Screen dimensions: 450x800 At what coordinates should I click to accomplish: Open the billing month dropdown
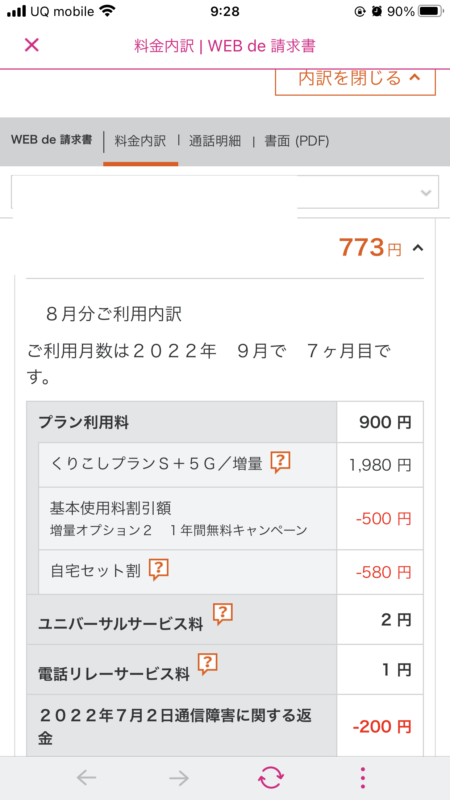(225, 192)
